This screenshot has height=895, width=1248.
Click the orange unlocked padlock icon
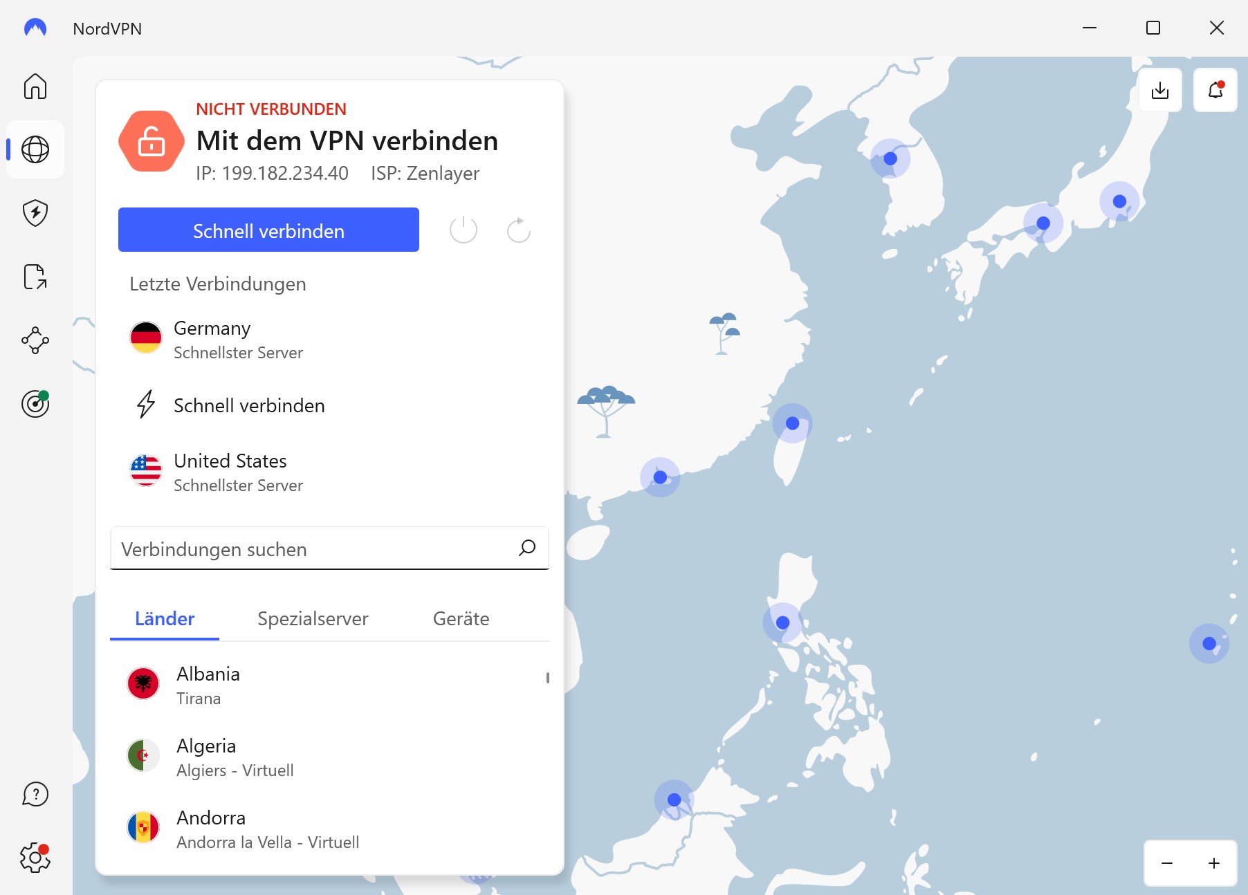152,141
